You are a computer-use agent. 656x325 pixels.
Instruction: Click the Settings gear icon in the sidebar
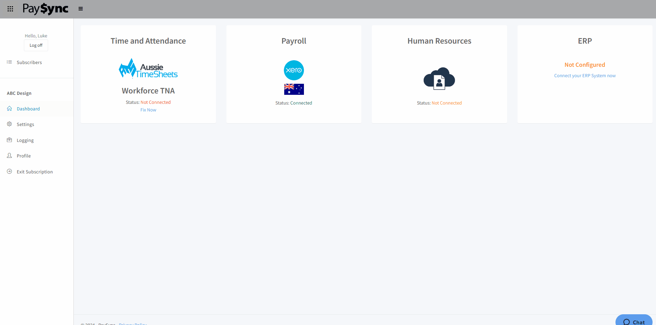(x=9, y=124)
